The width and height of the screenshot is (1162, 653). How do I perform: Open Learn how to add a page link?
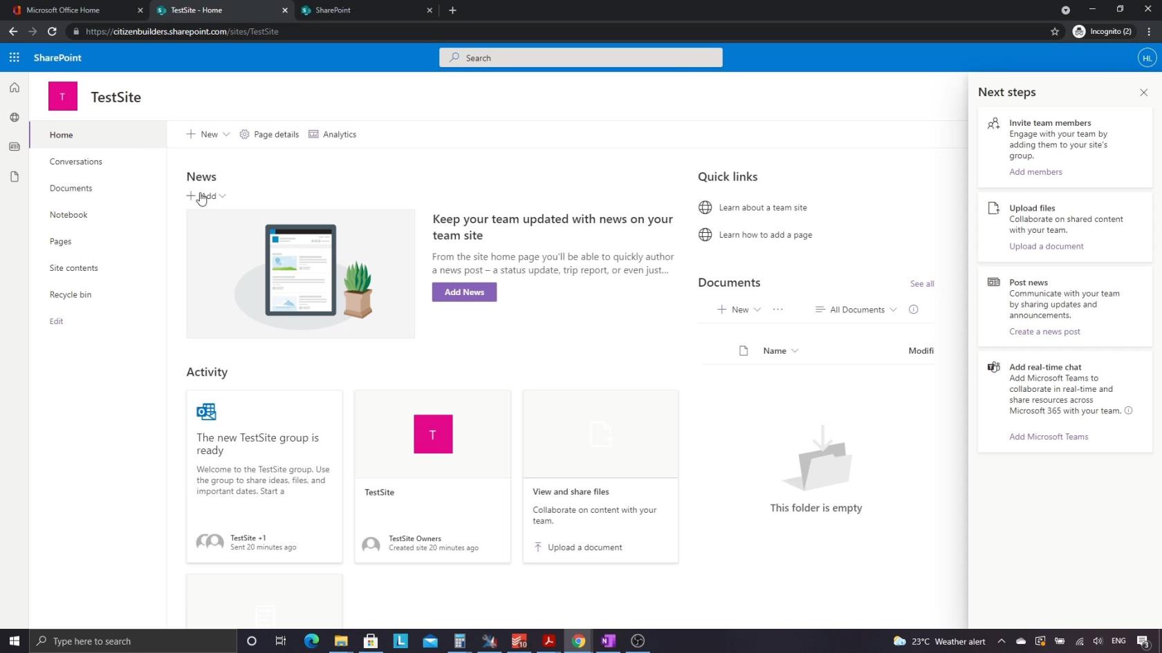tap(765, 235)
